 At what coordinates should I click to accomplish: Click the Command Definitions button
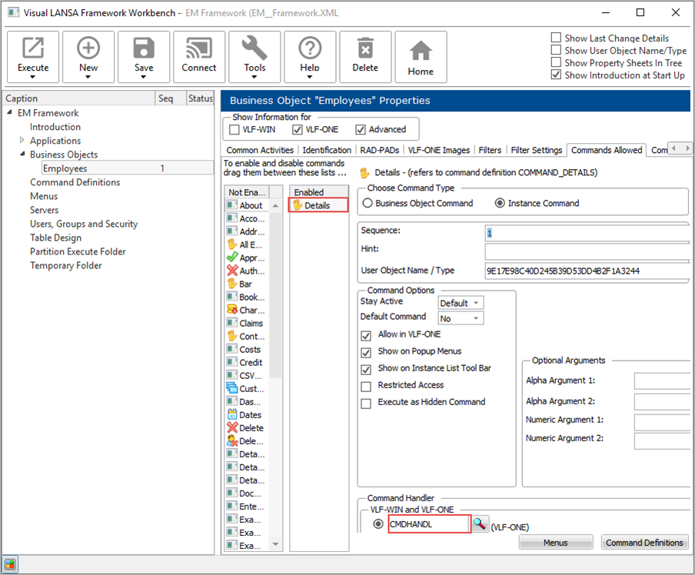643,543
